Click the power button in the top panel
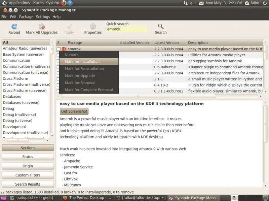Image resolution: width=269 pixels, height=201 pixels. click(x=265, y=3)
